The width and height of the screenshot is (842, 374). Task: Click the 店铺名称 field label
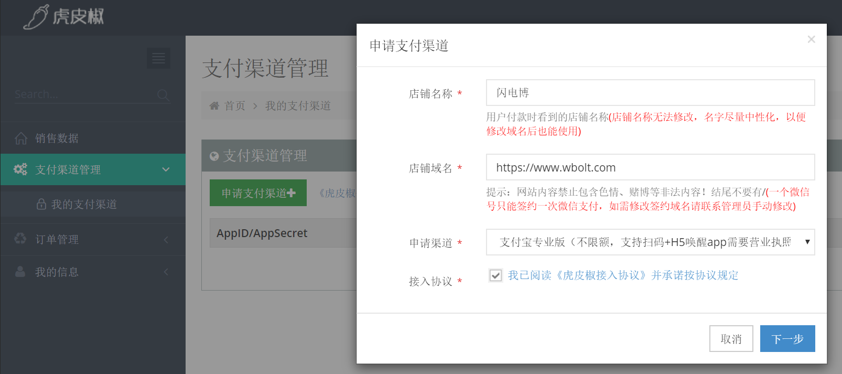[430, 93]
